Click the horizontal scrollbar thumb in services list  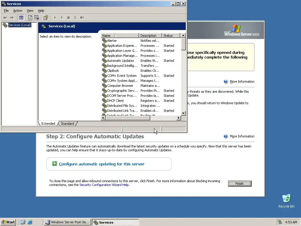click(x=128, y=118)
